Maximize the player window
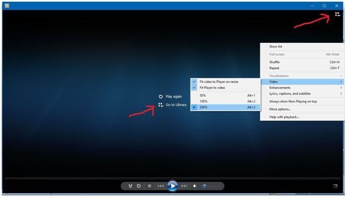 [324, 5]
